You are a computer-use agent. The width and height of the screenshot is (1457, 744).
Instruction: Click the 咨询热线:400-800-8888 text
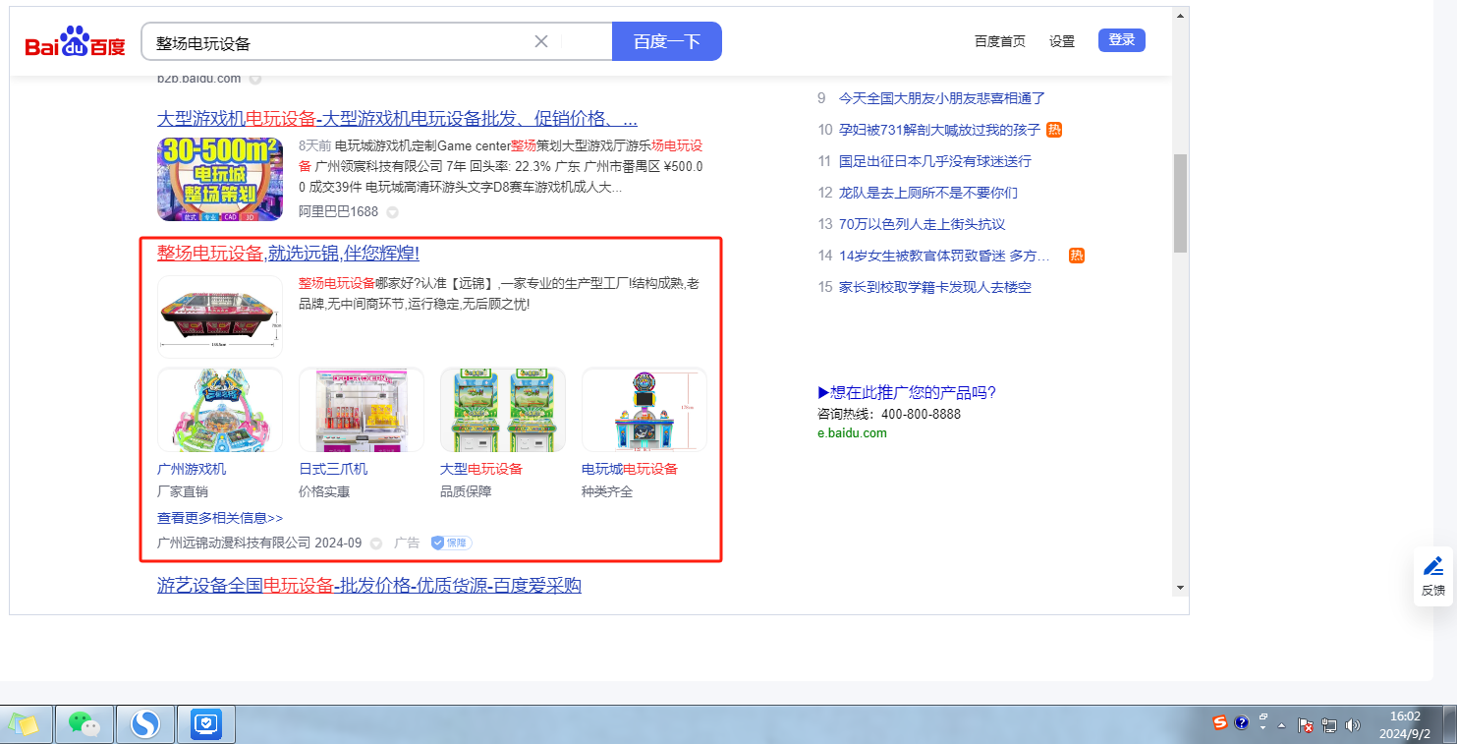[x=889, y=414]
